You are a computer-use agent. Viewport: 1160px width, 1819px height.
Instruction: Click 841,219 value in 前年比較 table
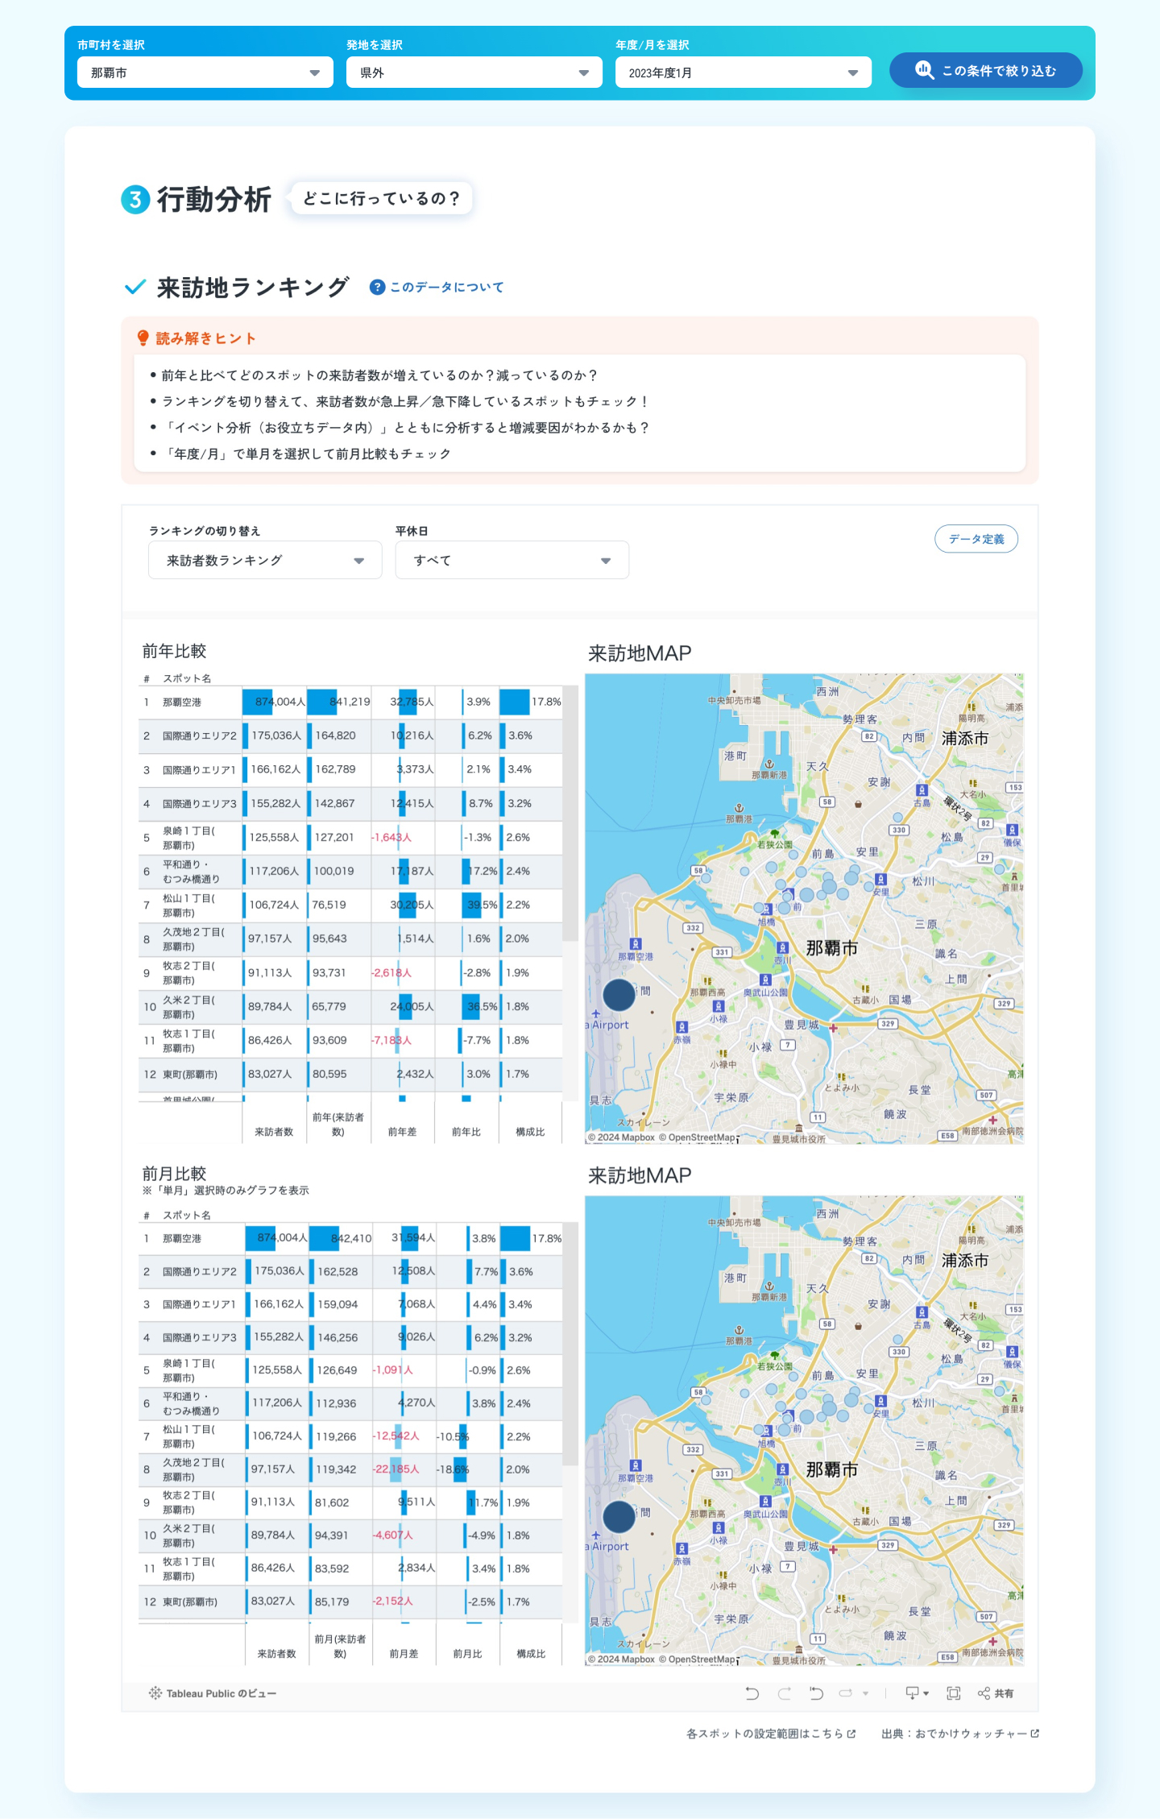coord(350,702)
